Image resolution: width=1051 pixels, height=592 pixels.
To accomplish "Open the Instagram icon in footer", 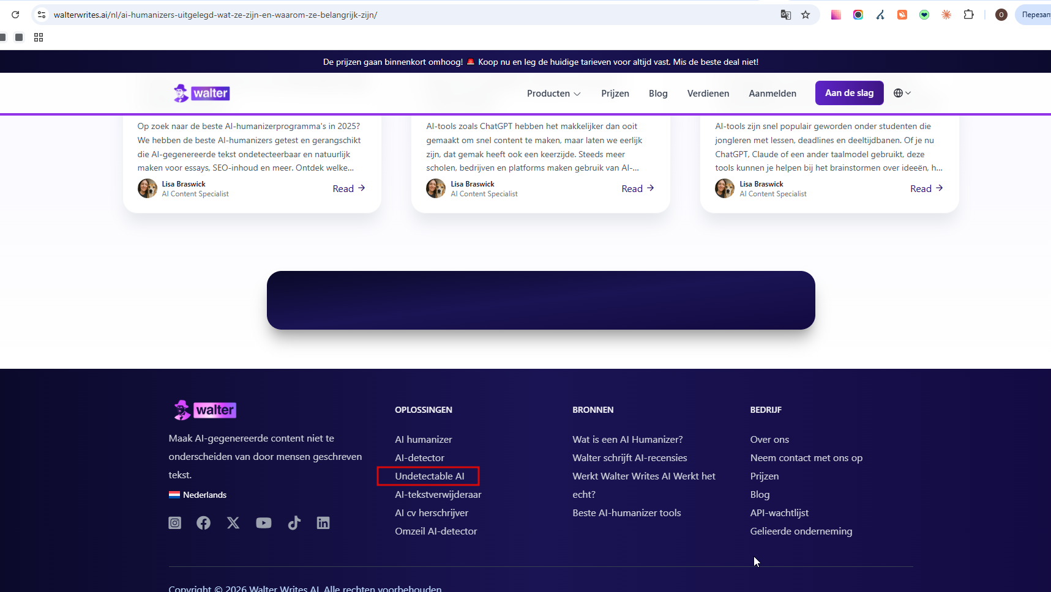I will [x=175, y=523].
